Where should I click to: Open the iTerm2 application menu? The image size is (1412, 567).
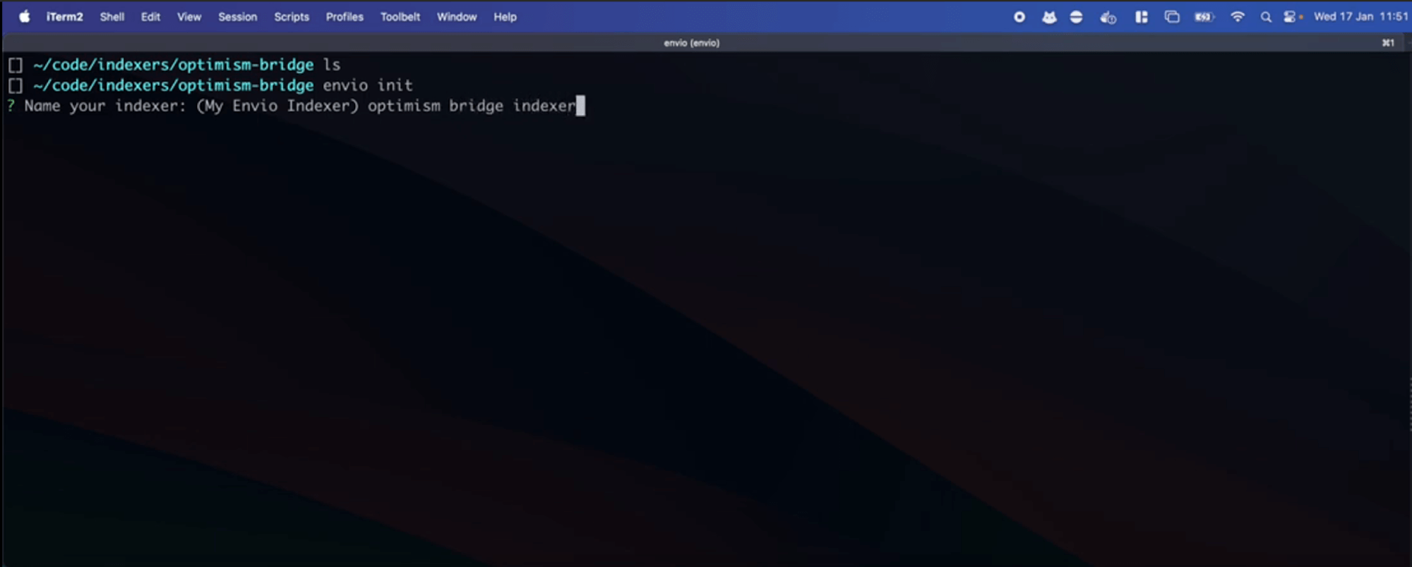[64, 16]
